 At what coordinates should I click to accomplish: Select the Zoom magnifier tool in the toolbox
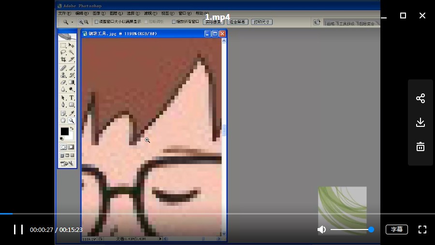[x=72, y=121]
